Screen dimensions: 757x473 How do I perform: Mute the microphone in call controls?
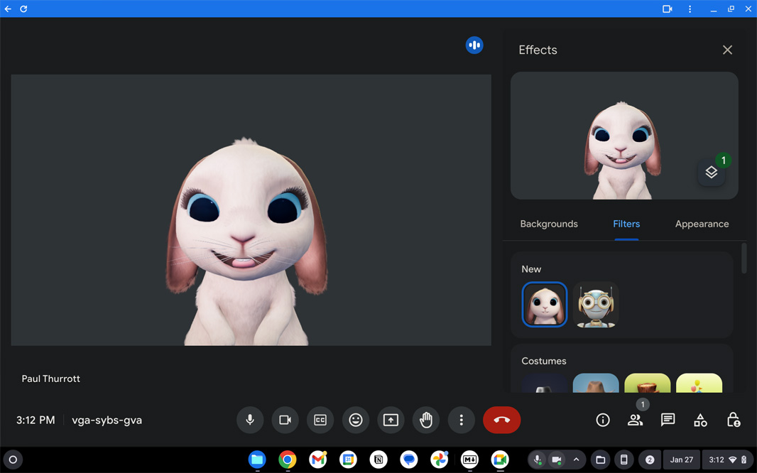[250, 420]
